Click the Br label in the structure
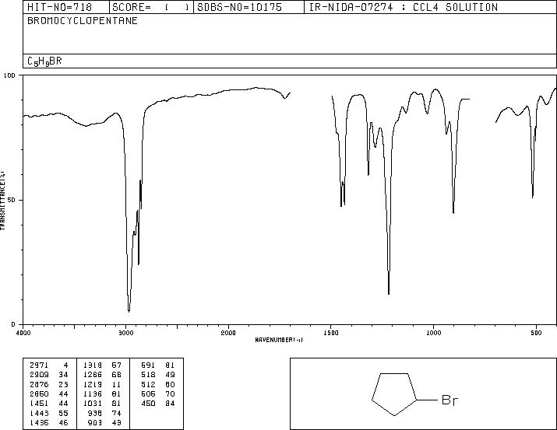 449,400
